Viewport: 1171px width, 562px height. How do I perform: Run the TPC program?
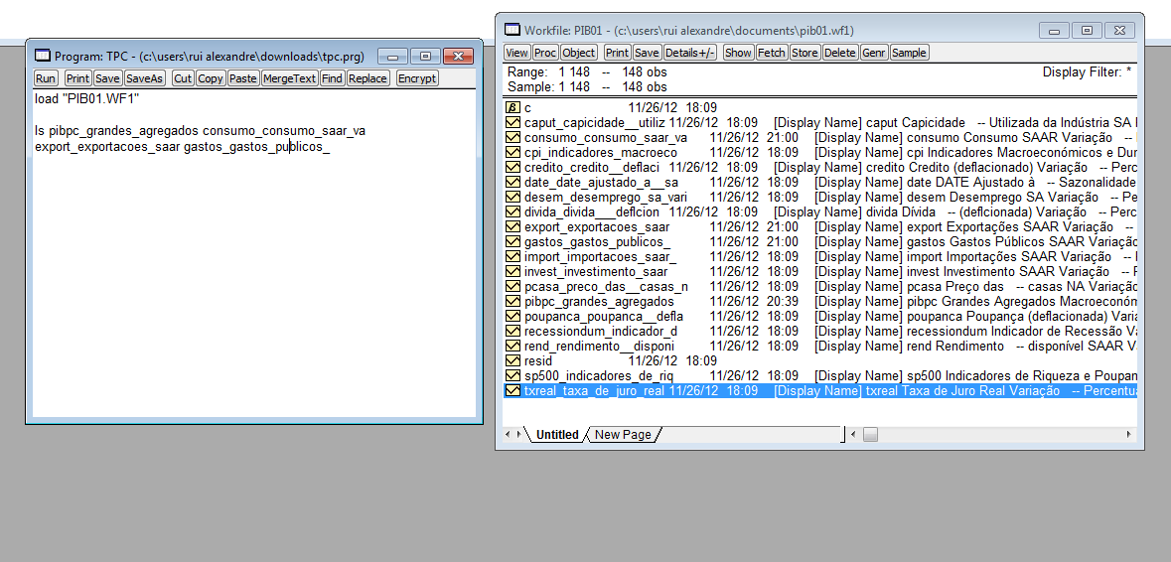46,78
